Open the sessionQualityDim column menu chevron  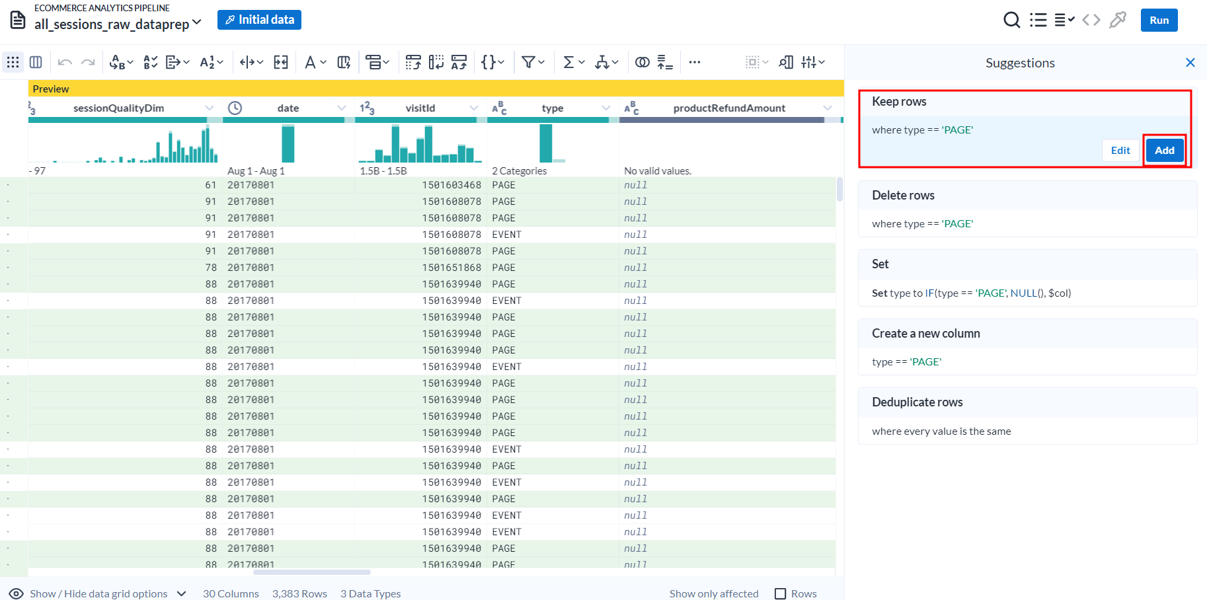click(210, 108)
